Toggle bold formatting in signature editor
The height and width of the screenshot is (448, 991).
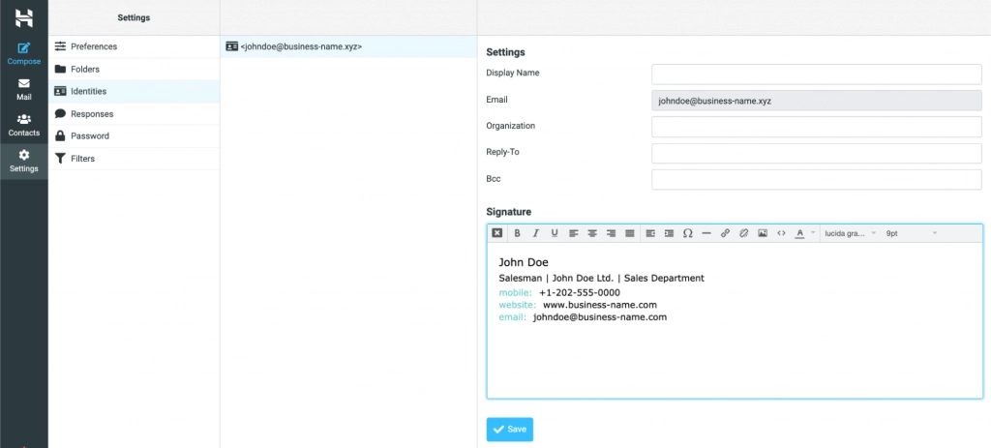(x=517, y=233)
